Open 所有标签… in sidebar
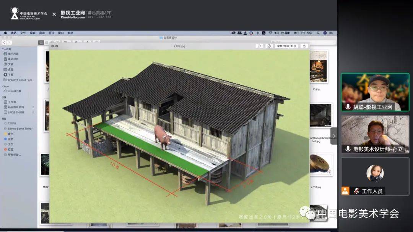Viewport: 413px width, 232px height. click(12, 155)
